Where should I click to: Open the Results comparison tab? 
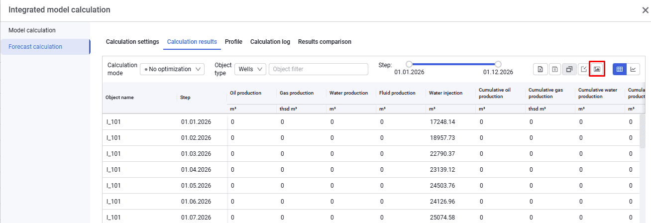point(325,42)
